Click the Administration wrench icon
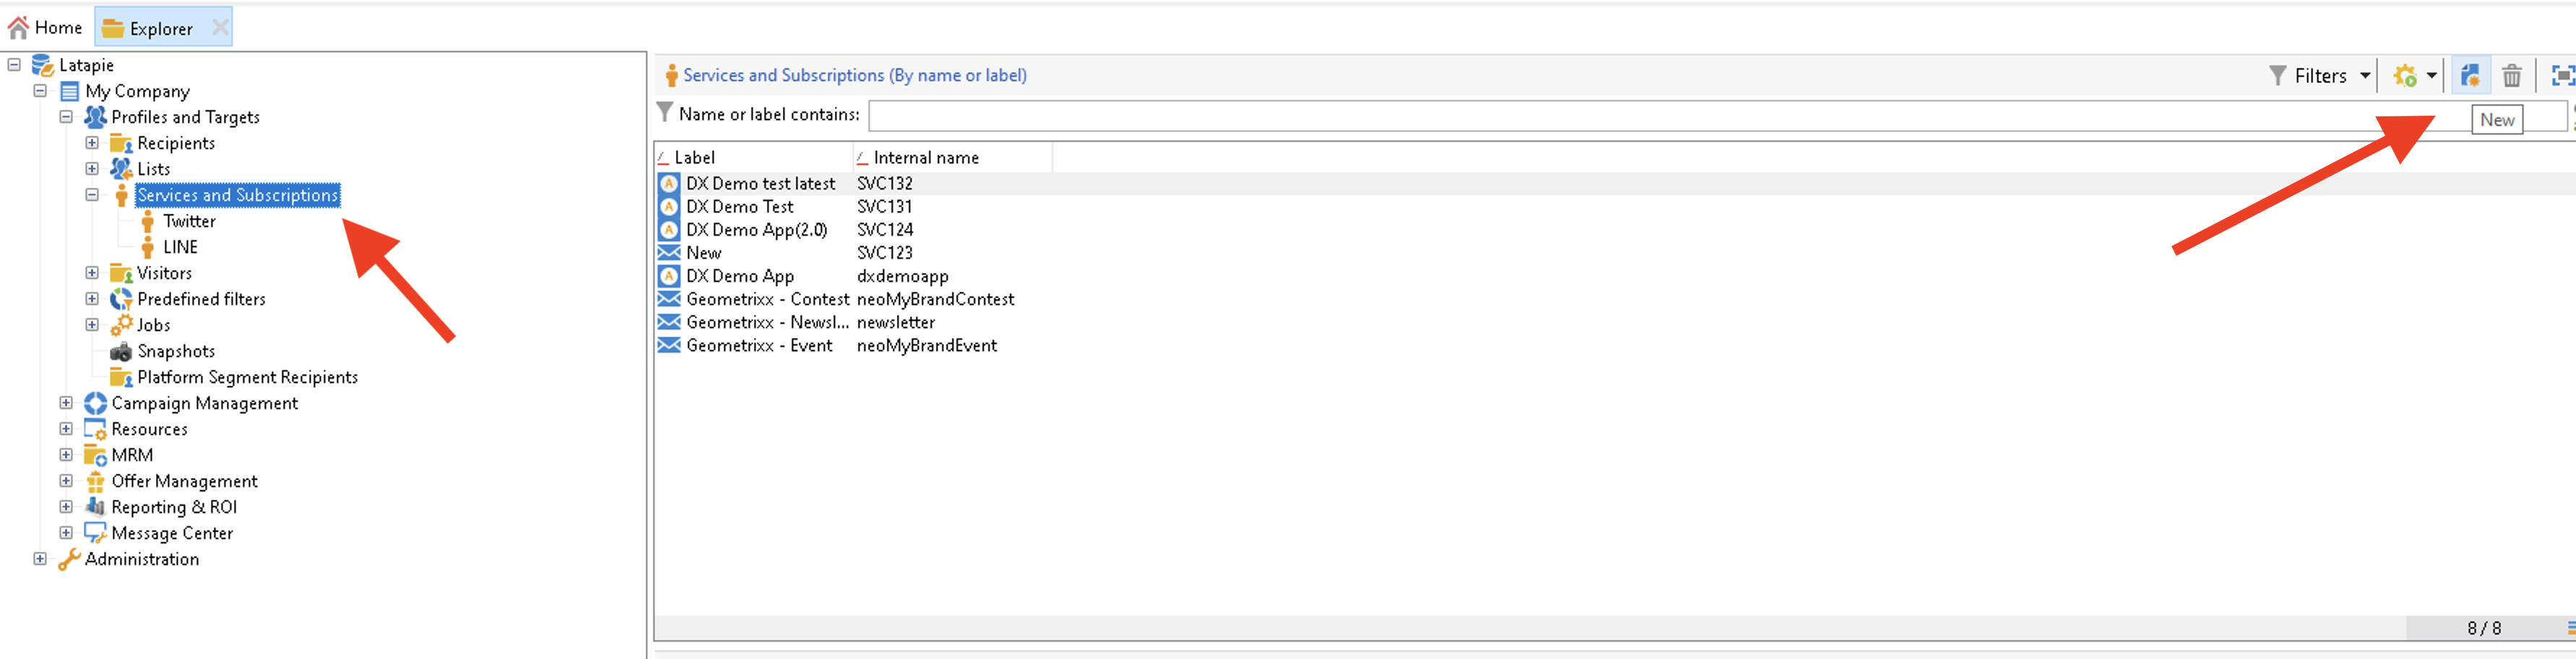 69,559
